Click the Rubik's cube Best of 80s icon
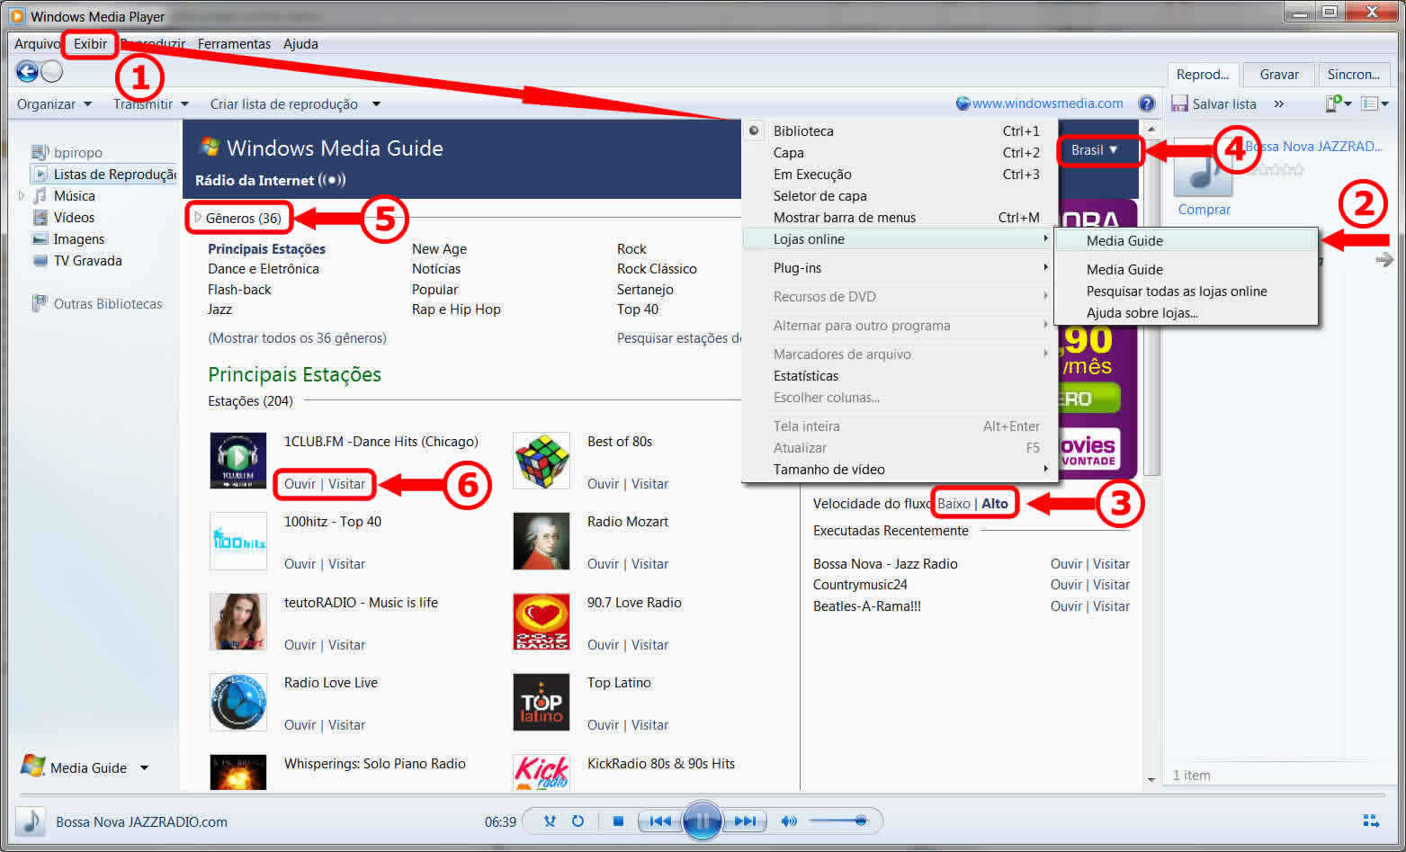This screenshot has height=852, width=1406. point(542,461)
